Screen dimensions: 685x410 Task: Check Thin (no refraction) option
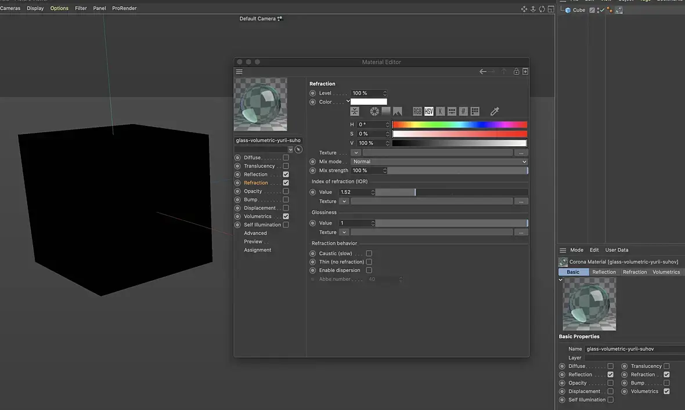pos(369,262)
